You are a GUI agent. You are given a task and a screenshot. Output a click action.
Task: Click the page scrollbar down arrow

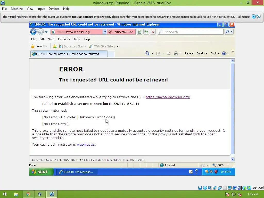click(232, 159)
